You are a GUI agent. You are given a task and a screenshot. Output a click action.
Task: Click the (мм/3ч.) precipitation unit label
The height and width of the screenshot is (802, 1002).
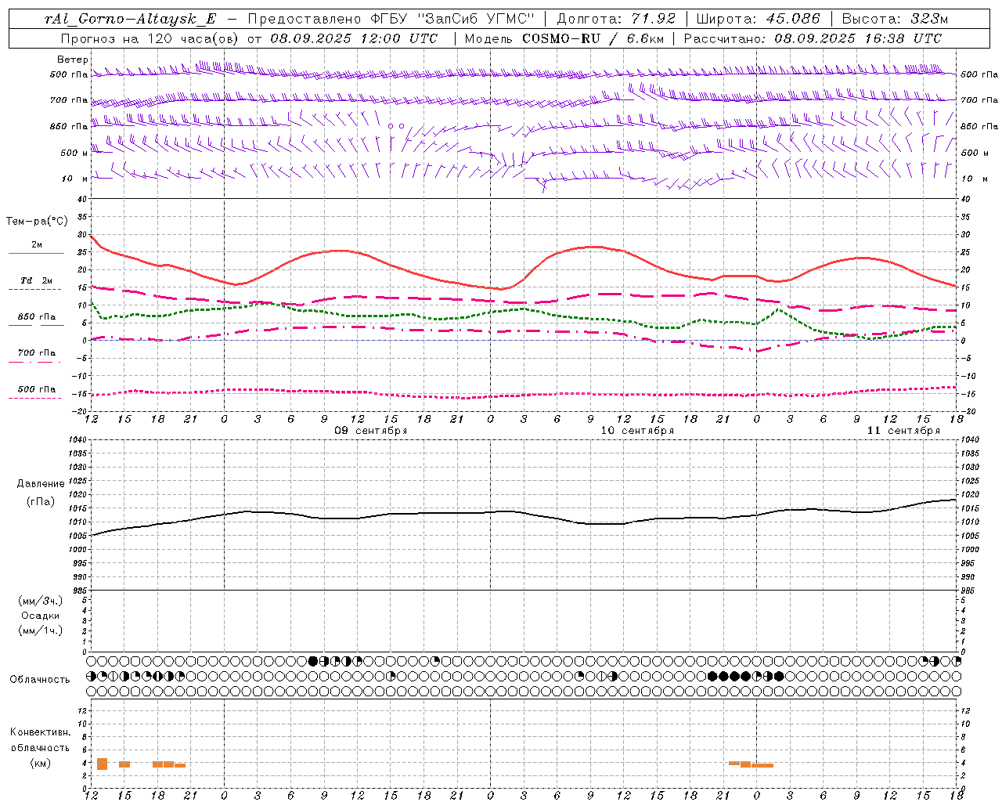tap(41, 601)
